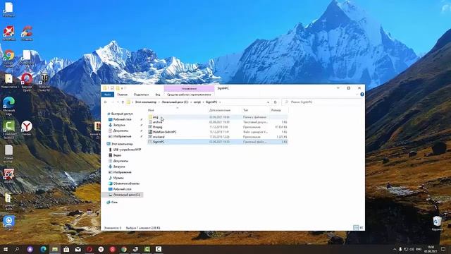451x254 pixels.
Task: Click Локальный диск (C:) in breadcrumb
Action: (x=175, y=102)
